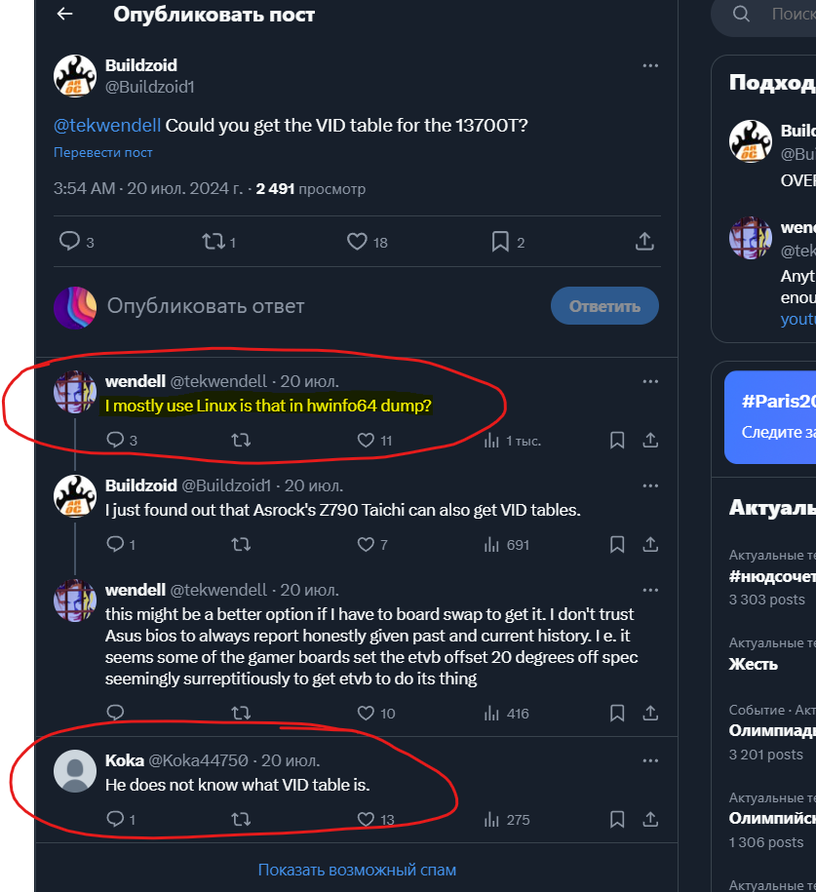Bookmark Buildzoid's Asrock Z790 Taichi reply

617,545
